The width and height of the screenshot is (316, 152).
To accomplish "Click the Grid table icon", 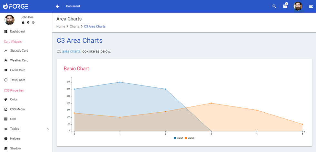I will click(6, 119).
